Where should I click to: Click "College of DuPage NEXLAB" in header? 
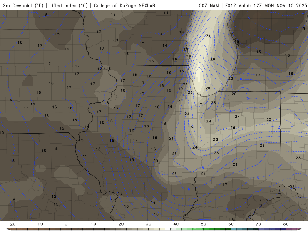pos(124,5)
